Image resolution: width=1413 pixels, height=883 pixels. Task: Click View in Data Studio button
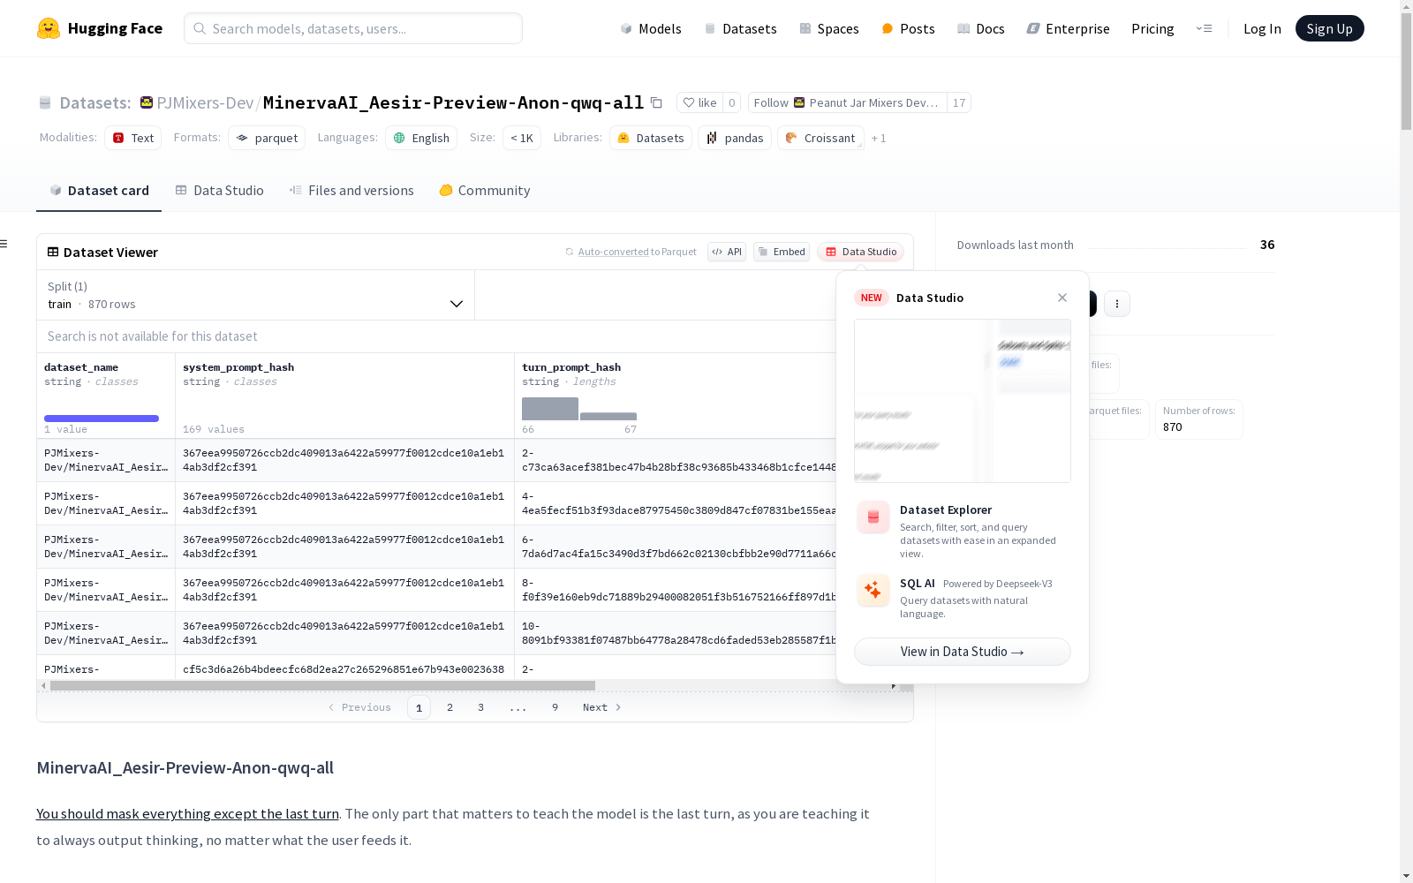[963, 652]
